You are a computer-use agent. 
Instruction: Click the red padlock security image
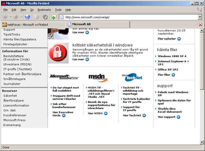(58, 53)
